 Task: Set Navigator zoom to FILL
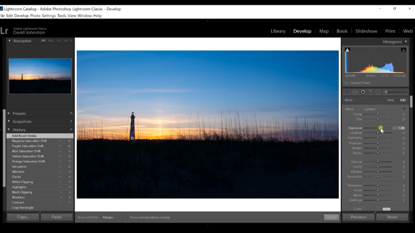[51, 41]
